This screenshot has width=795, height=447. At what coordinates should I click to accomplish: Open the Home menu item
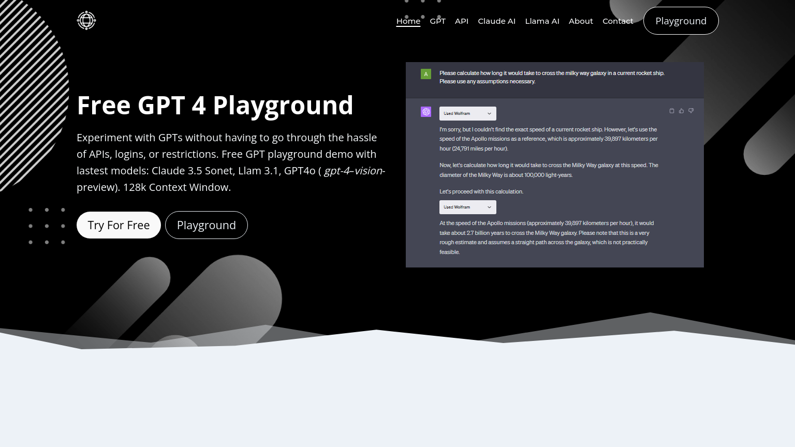[408, 21]
